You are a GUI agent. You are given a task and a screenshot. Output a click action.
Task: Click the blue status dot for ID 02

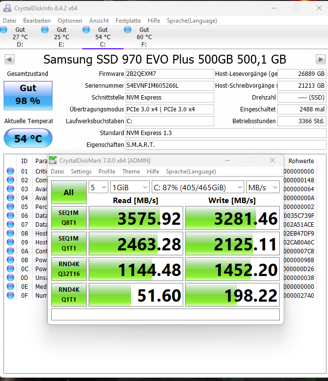coord(10,180)
